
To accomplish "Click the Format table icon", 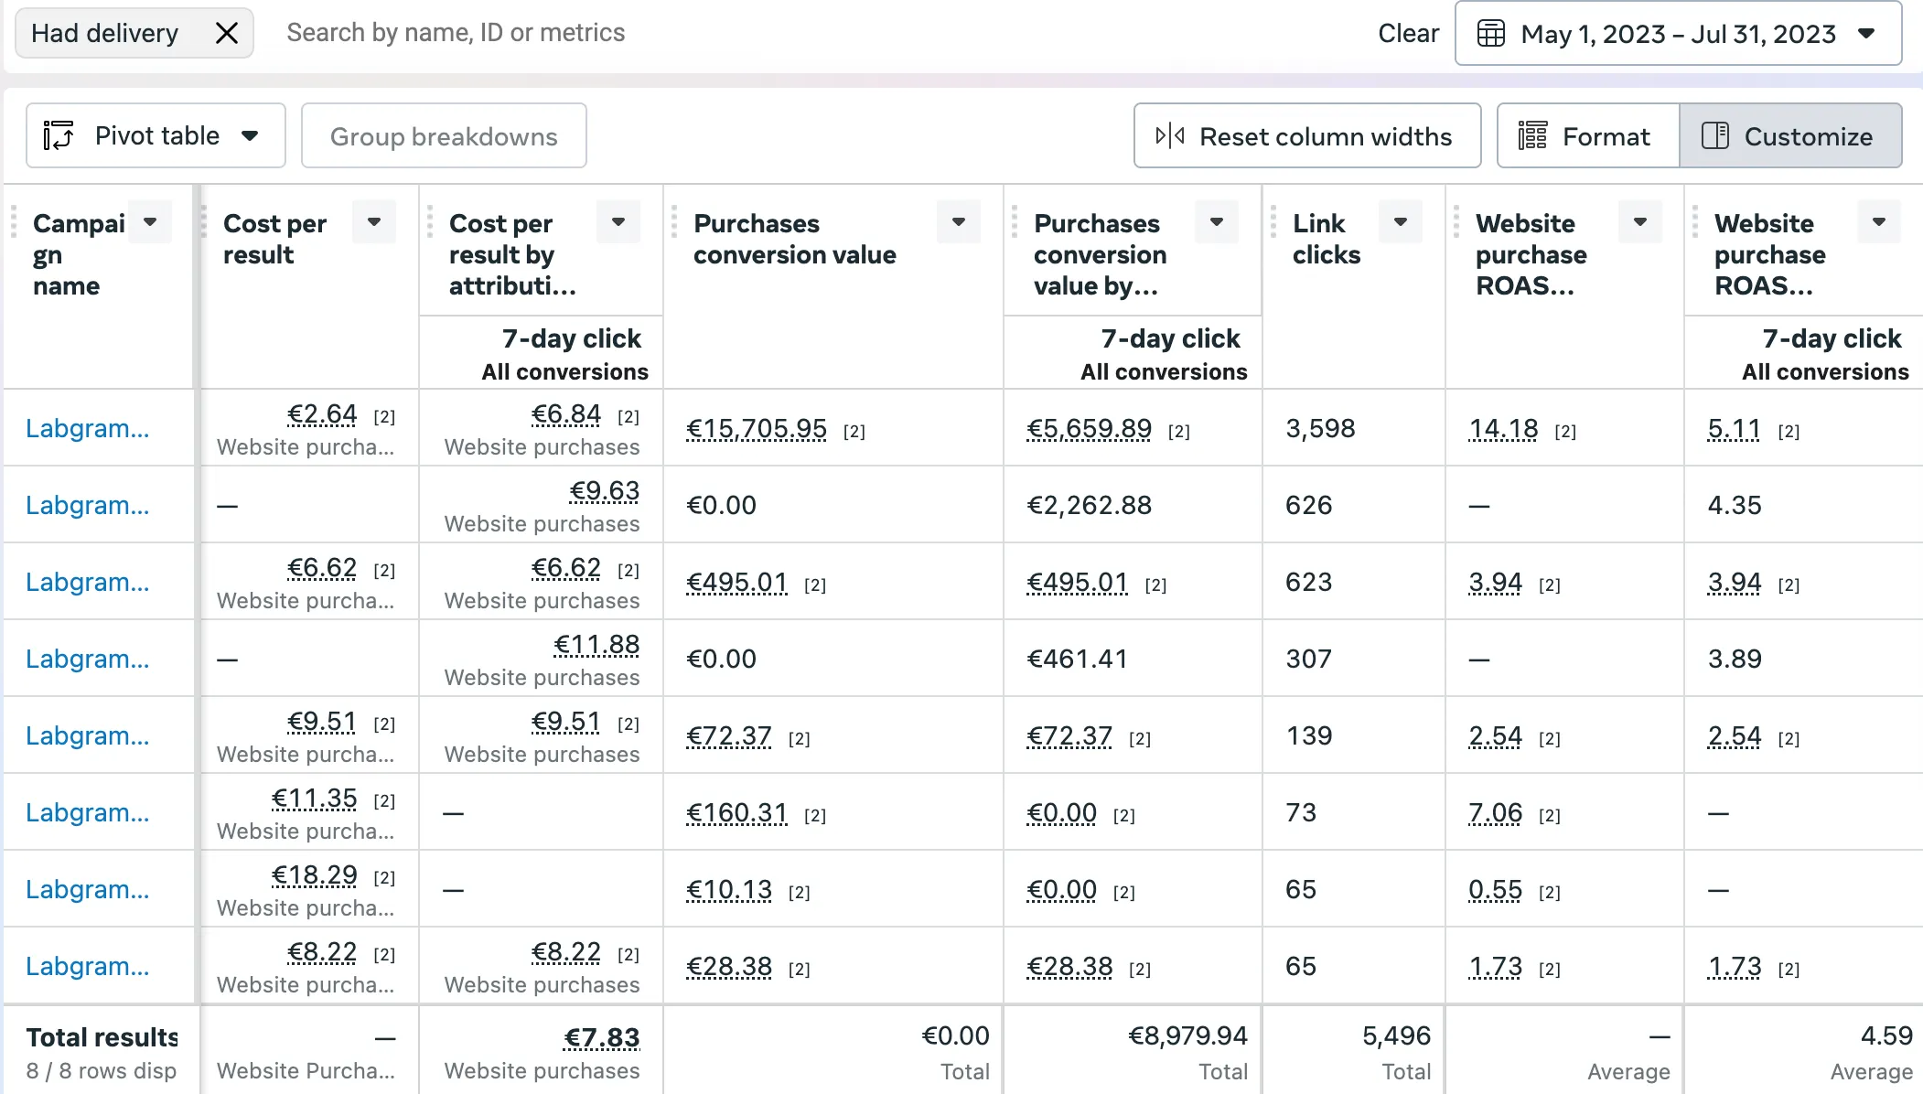I will 1532,136.
